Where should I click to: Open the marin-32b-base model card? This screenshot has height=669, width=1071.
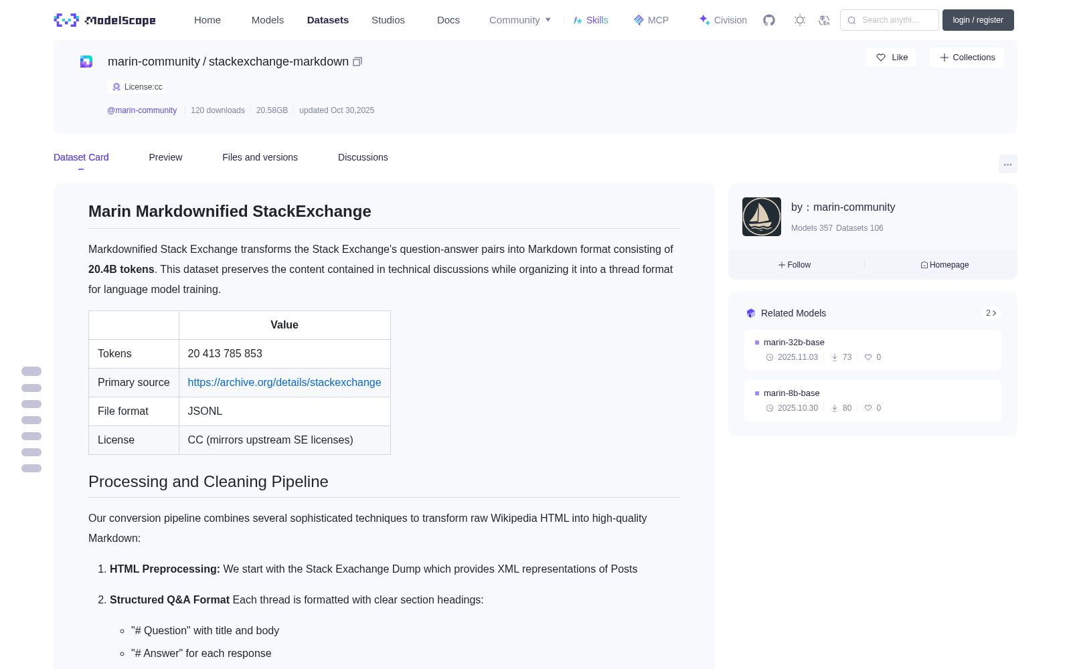pos(873,350)
